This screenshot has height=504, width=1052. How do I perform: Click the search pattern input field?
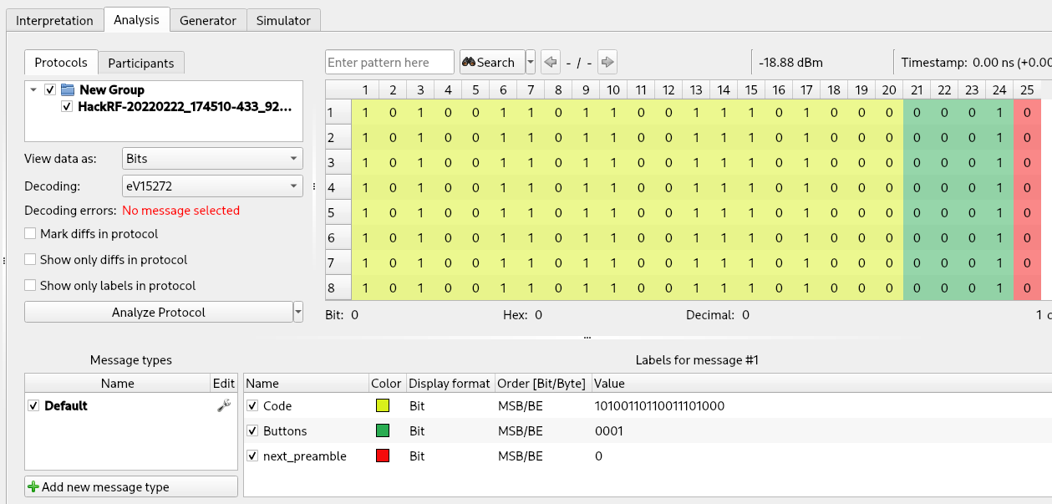pos(389,63)
